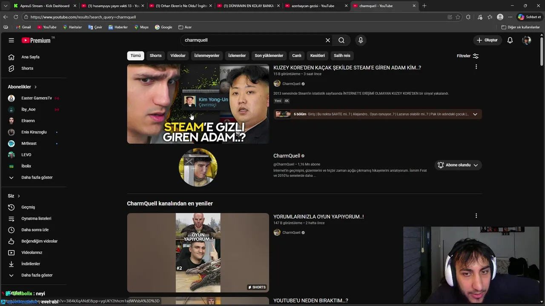Open the CharmQuell channel name in the channel card
Screen dimensions: 545x306
[287, 156]
